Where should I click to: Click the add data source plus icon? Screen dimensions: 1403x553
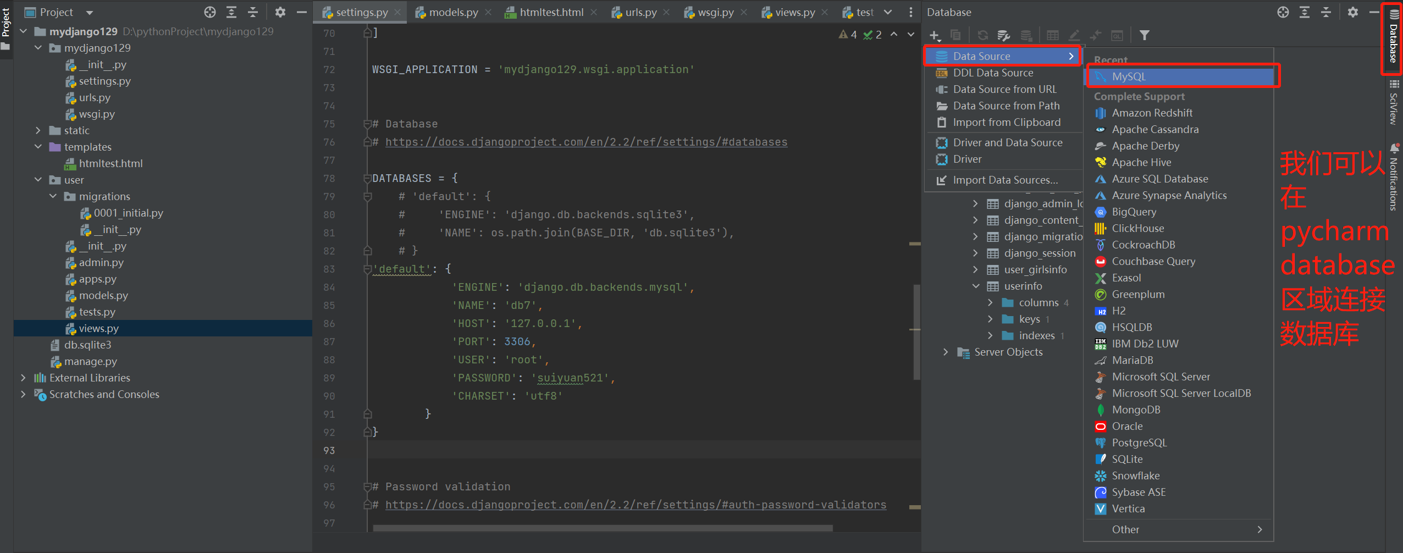click(935, 36)
